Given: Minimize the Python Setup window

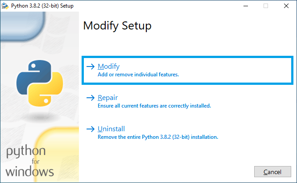Looking at the screenshot, I should click(245, 6).
